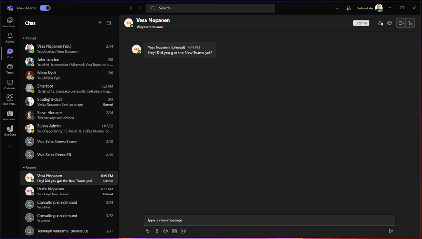Viewport: 422px width, 239px height.
Task: Collapse the Recent chats section
Action: (24, 168)
